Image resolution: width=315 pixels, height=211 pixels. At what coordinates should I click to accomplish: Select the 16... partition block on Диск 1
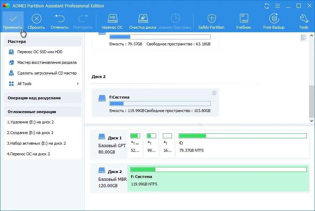tap(167, 144)
